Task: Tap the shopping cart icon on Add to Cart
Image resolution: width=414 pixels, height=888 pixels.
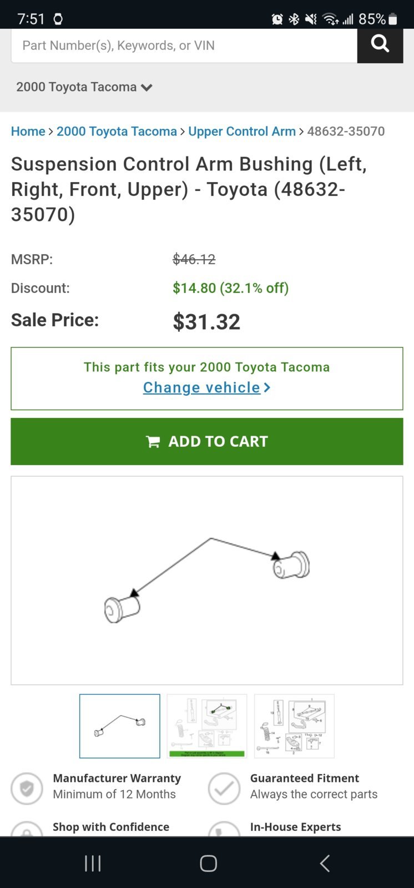Action: pos(153,442)
